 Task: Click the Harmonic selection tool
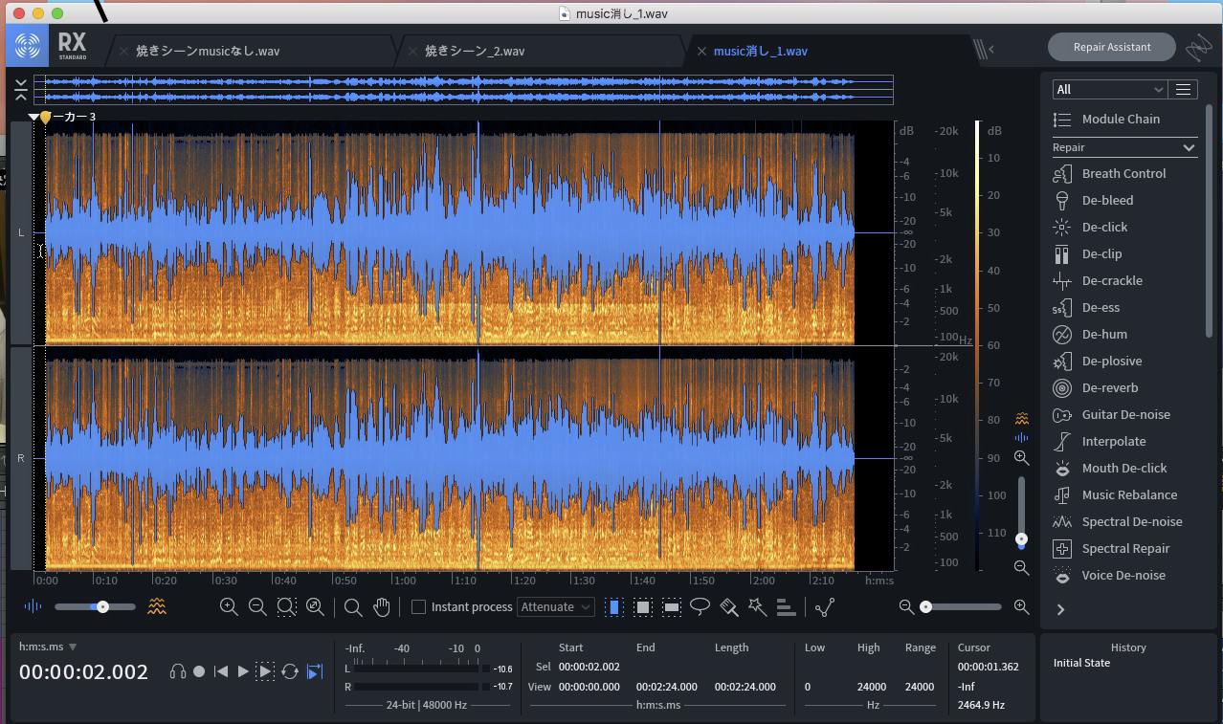click(786, 607)
